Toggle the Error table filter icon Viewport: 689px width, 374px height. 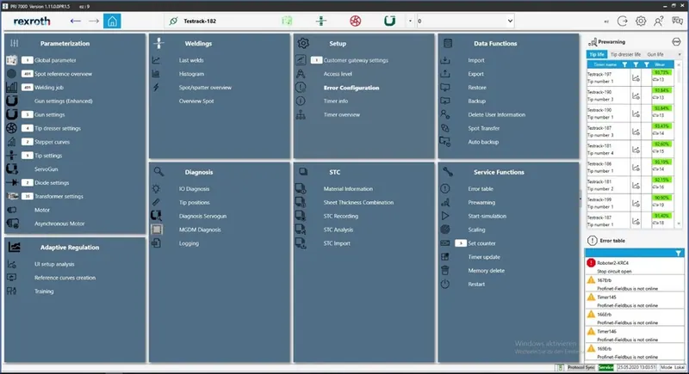tap(679, 253)
